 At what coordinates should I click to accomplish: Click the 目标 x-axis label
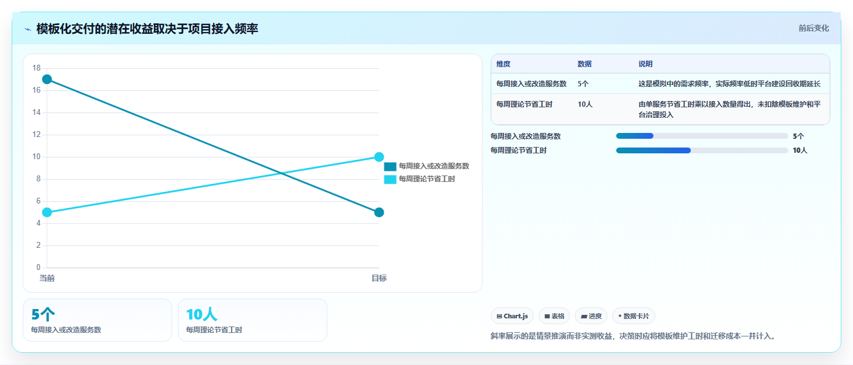pyautogui.click(x=379, y=278)
